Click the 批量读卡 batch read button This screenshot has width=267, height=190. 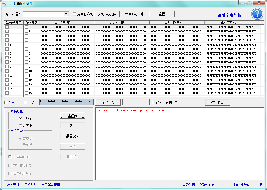(73, 136)
